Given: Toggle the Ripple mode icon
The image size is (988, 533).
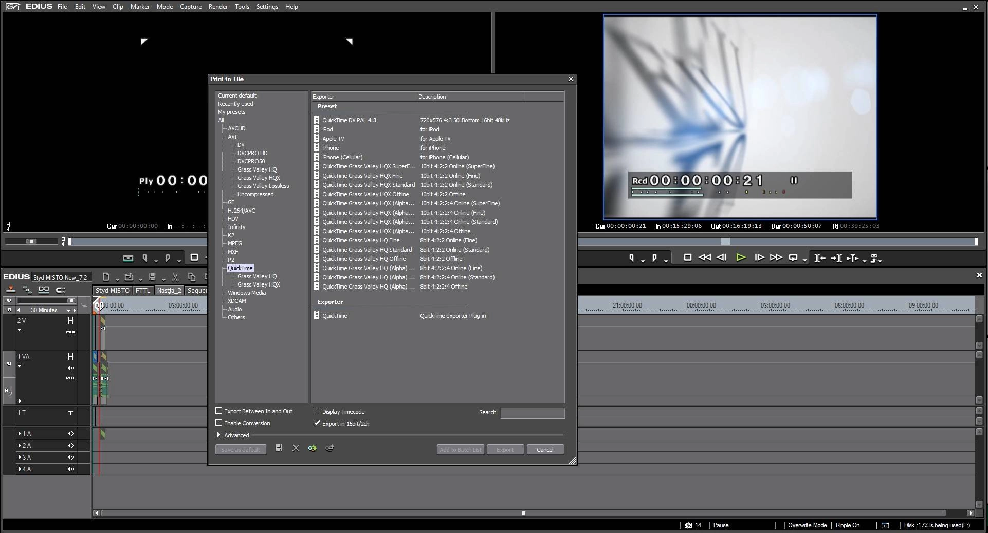Looking at the screenshot, I should pyautogui.click(x=27, y=290).
